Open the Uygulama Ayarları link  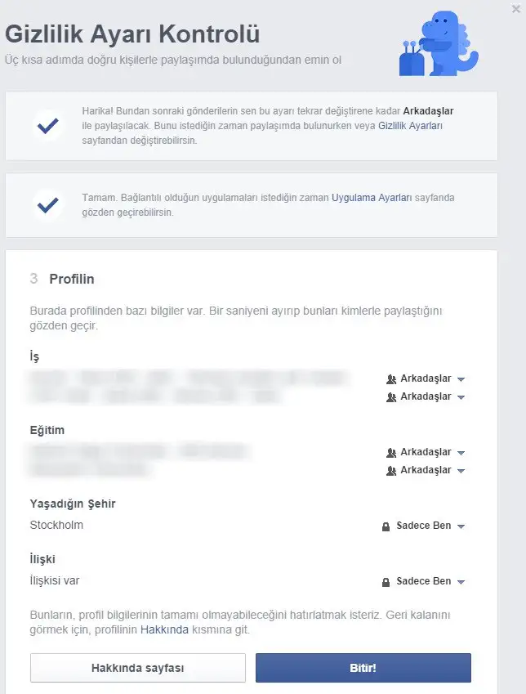[372, 197]
